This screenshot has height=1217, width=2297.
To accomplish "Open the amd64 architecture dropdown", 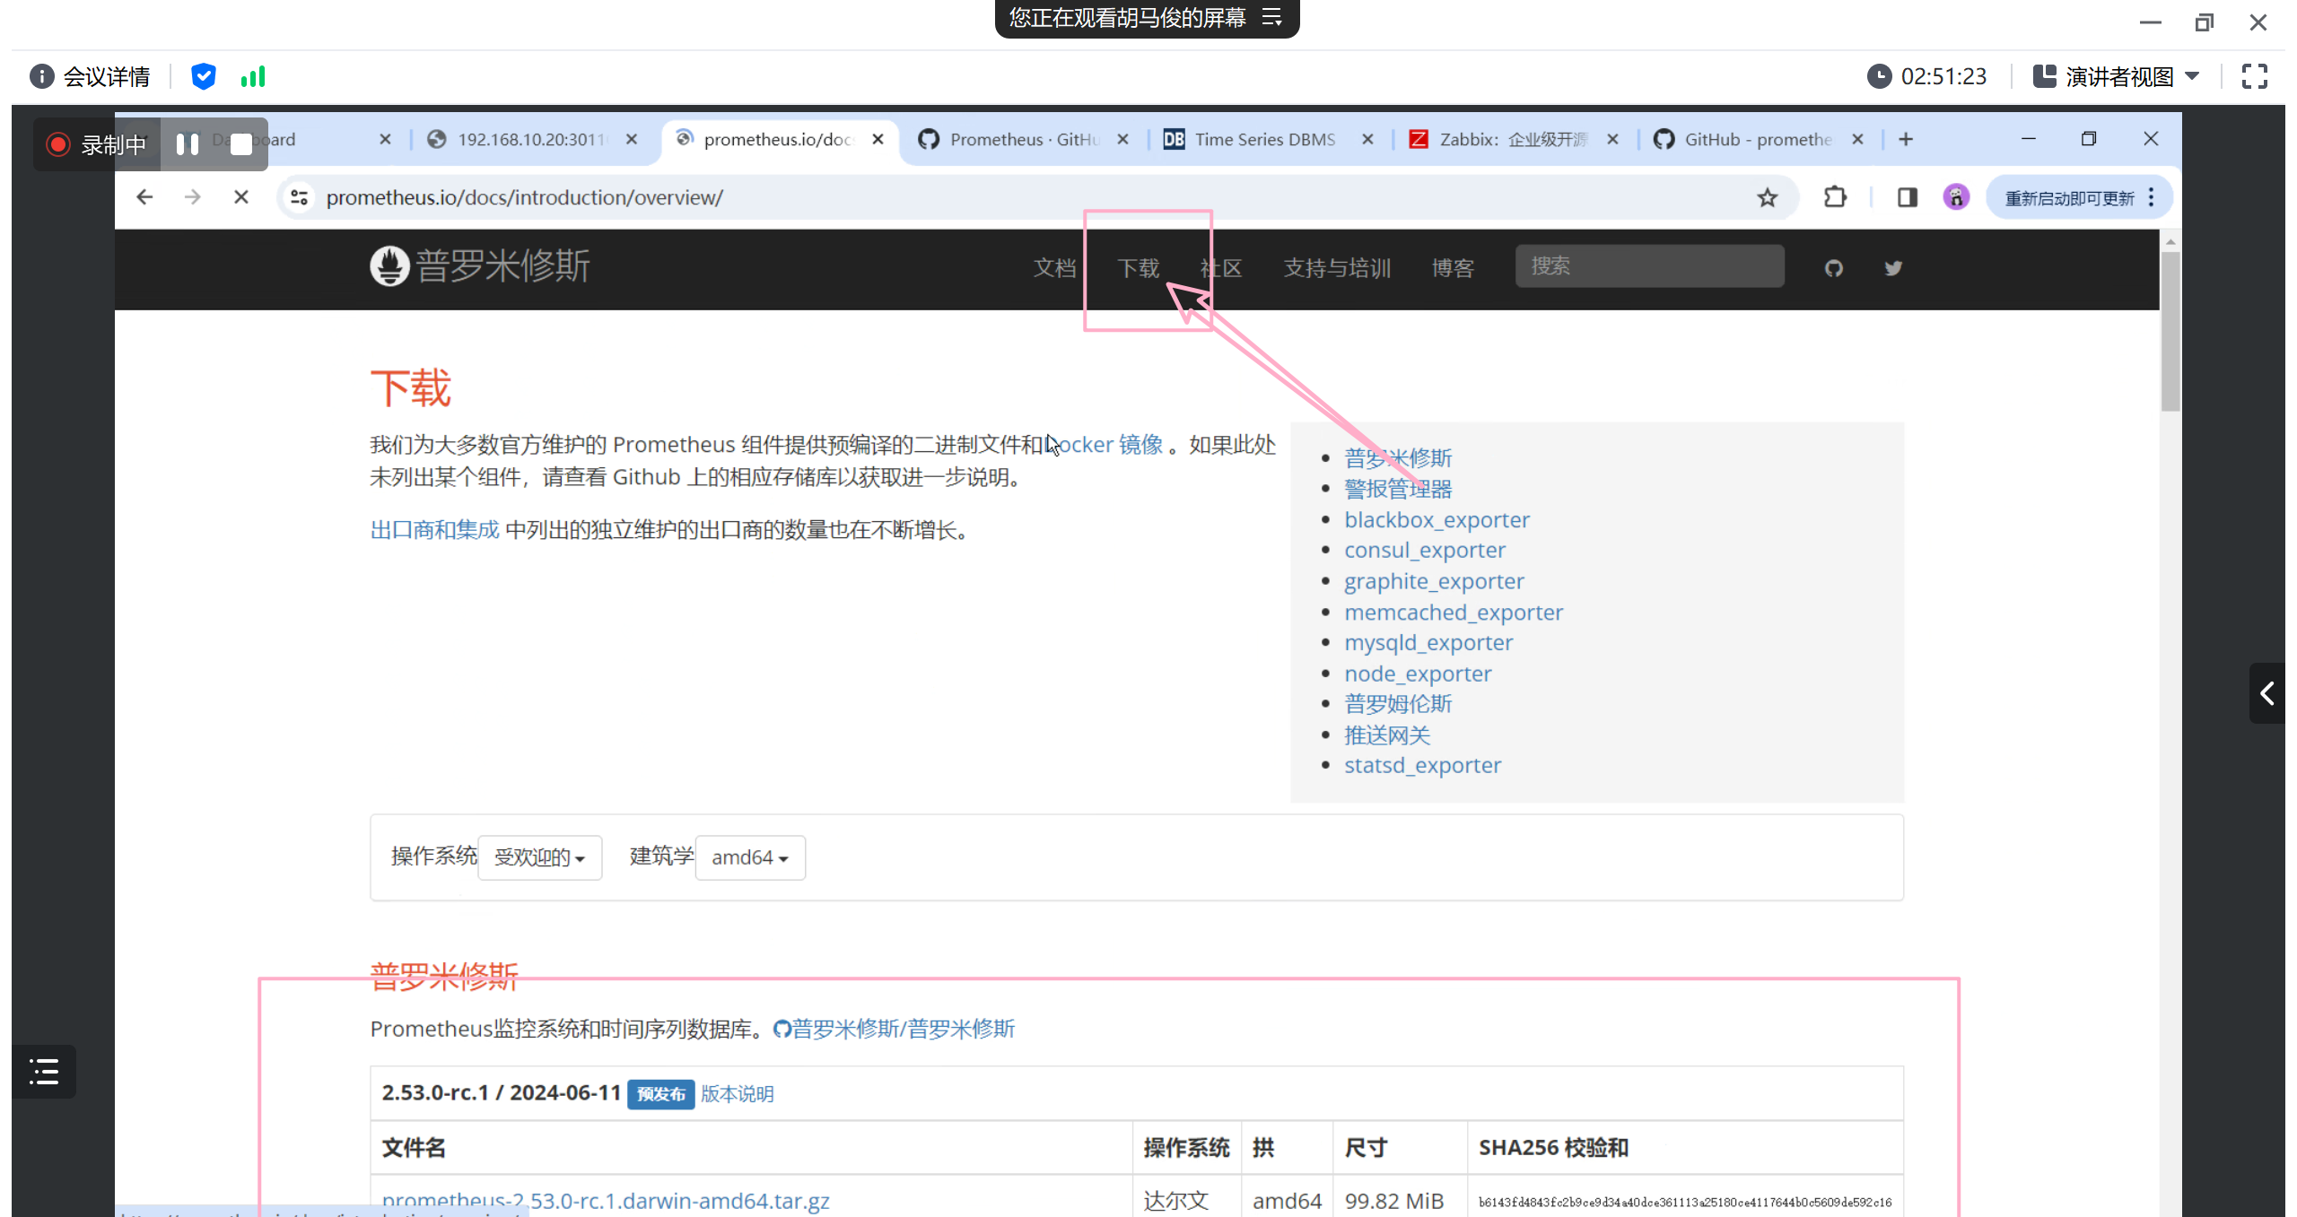I will (x=750, y=857).
